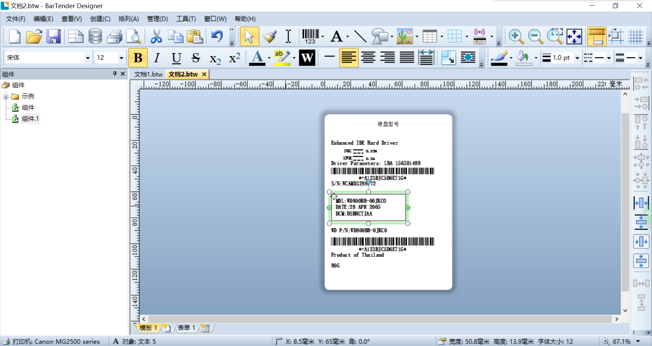Toggle subscript formatting

pyautogui.click(x=215, y=58)
